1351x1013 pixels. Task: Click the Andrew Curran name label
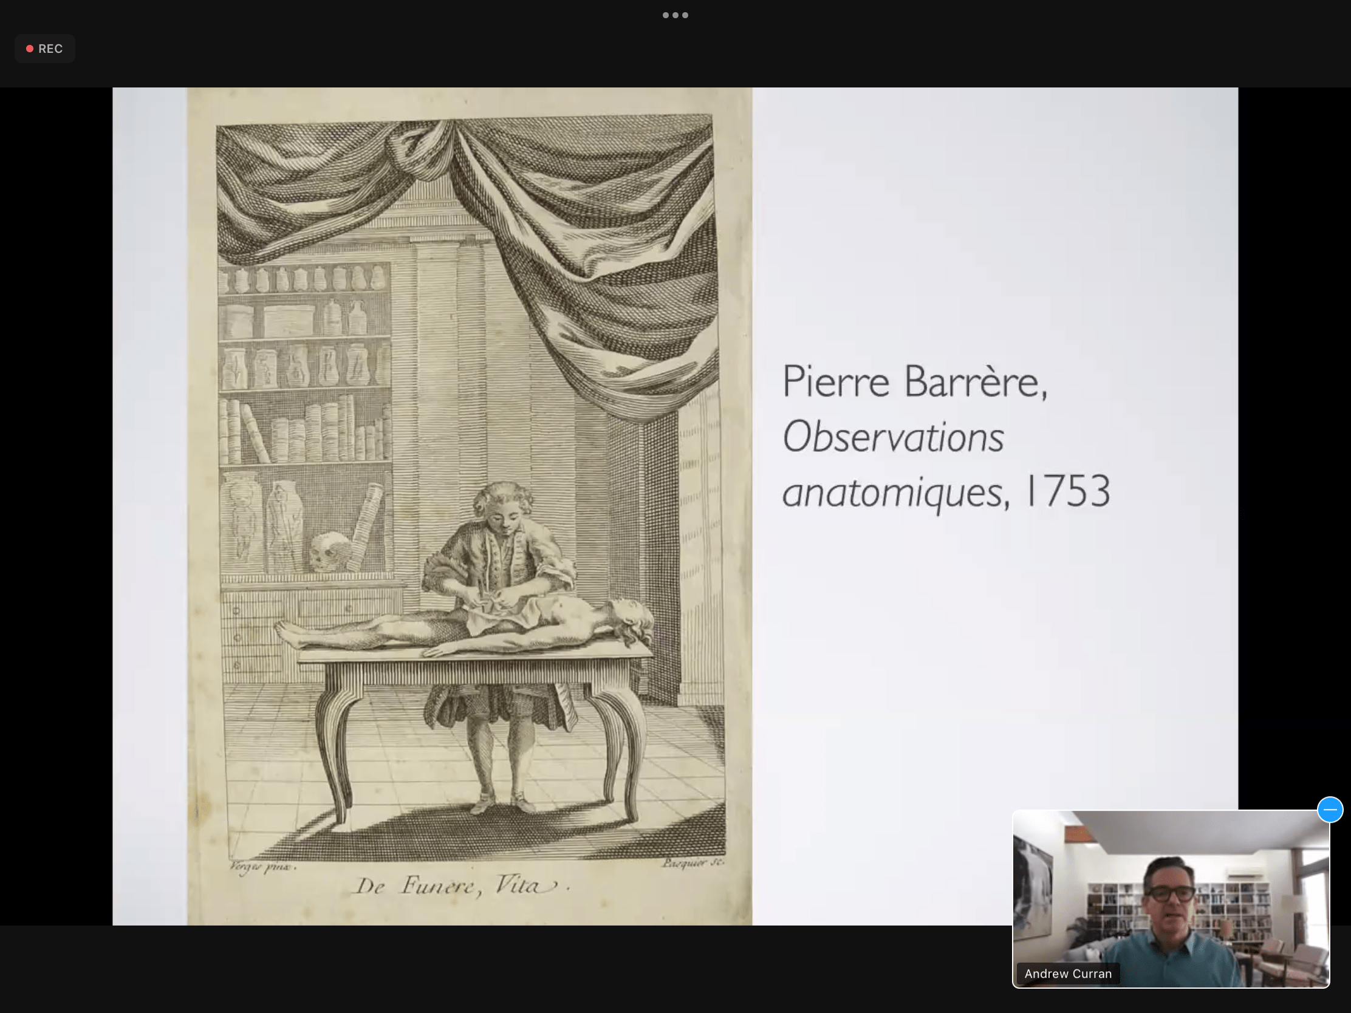pos(1067,974)
